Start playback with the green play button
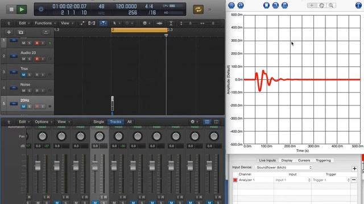 click(22, 9)
